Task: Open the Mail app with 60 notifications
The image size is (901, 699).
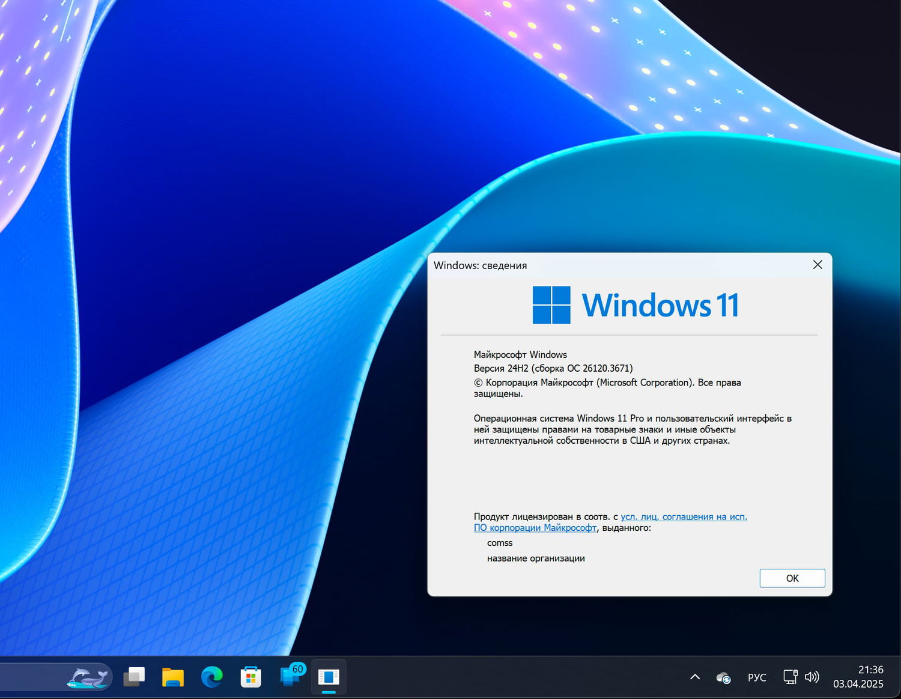Action: [288, 679]
